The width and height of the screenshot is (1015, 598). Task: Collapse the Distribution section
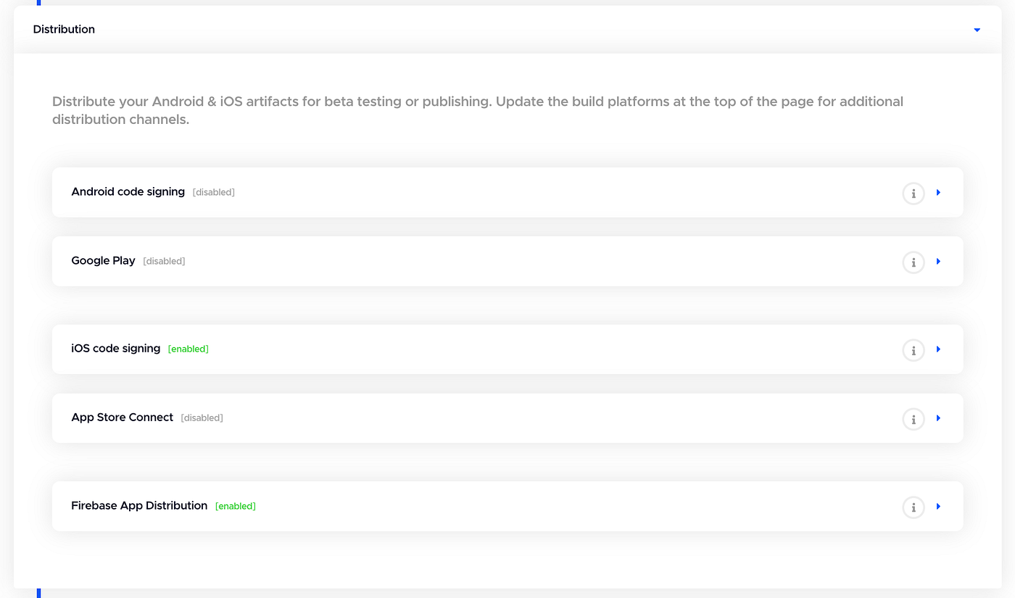[x=977, y=30]
